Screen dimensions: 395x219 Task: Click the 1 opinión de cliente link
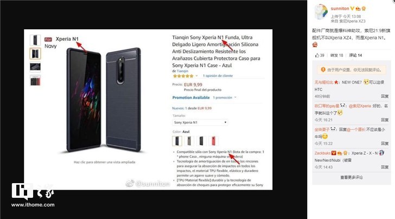click(218, 76)
